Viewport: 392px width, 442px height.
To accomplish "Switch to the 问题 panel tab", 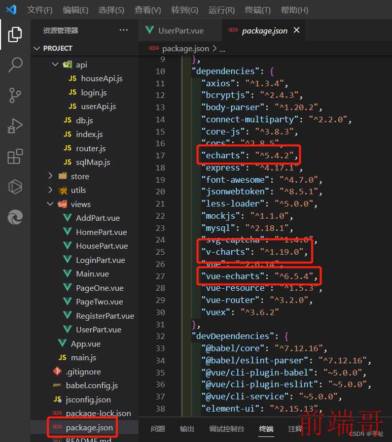I will (158, 429).
